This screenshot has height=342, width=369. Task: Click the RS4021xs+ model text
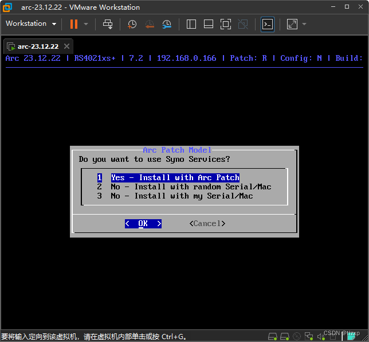click(95, 58)
